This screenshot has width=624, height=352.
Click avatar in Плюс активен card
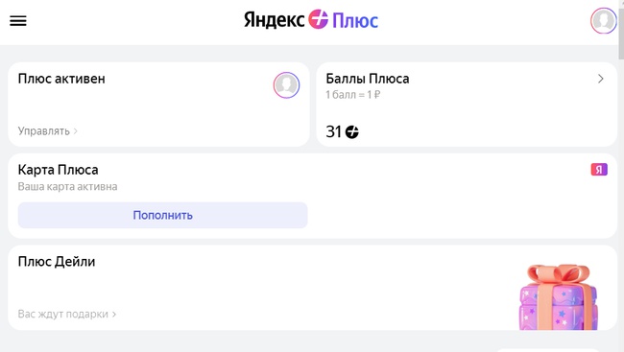286,85
